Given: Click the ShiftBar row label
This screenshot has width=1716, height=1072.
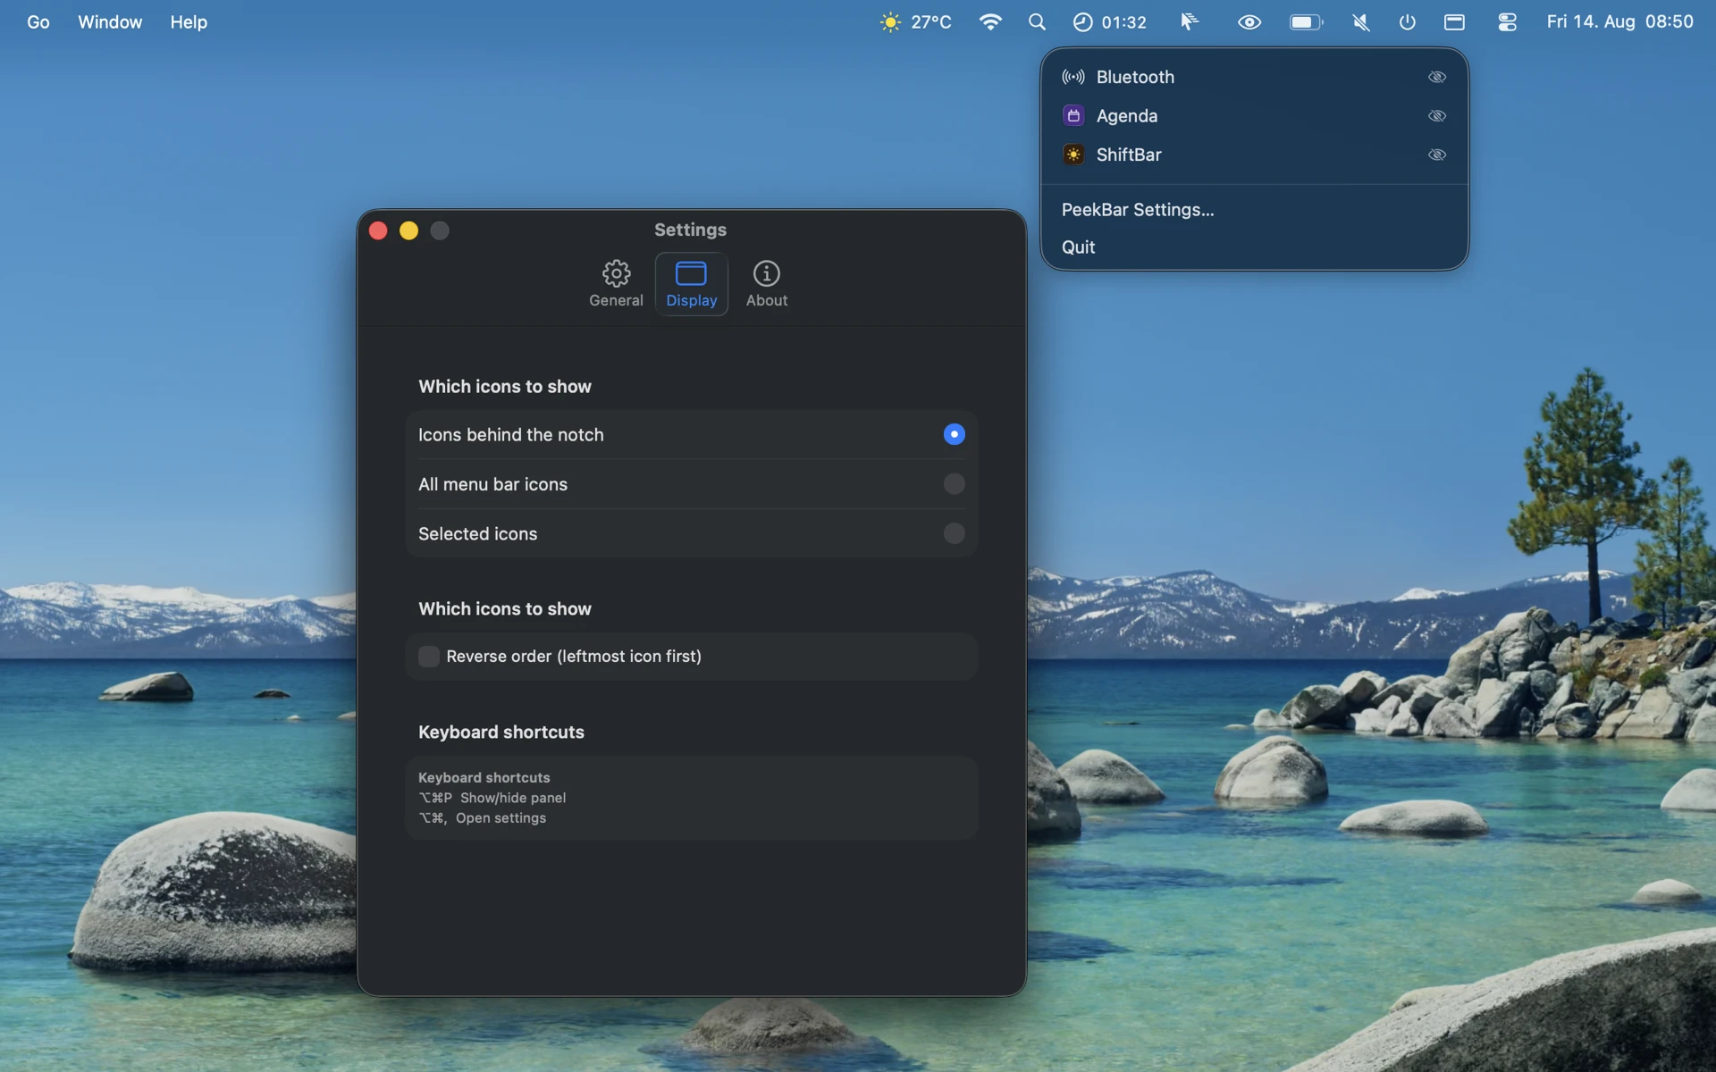Looking at the screenshot, I should pos(1129,155).
